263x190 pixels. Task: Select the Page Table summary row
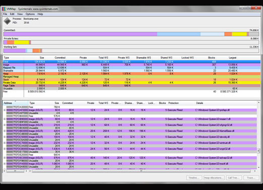click(131, 85)
